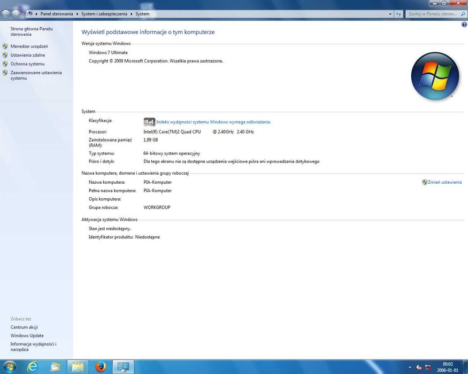The width and height of the screenshot is (468, 374).
Task: Click the help question mark icon
Action: (464, 25)
